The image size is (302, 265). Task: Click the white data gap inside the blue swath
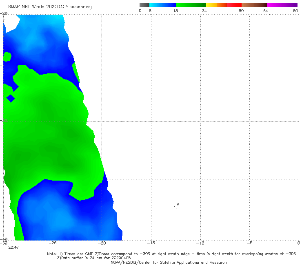pyautogui.click(x=11, y=23)
